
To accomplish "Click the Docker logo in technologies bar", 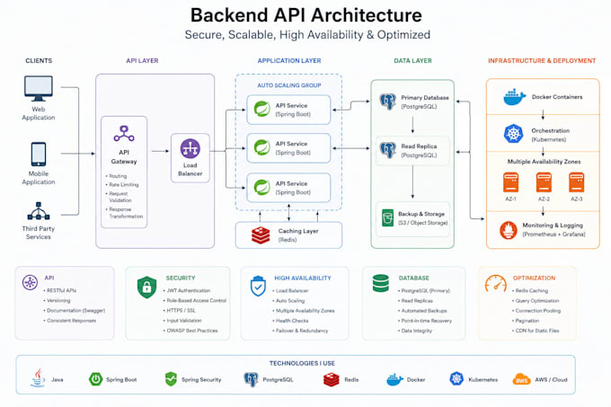I will [394, 379].
